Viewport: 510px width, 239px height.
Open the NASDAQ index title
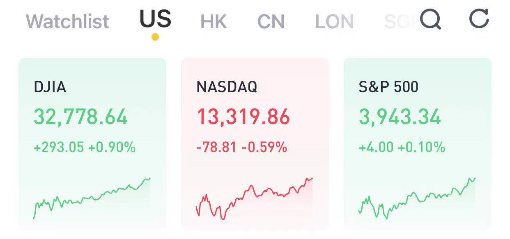[227, 87]
